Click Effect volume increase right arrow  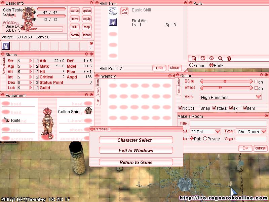(x=251, y=88)
